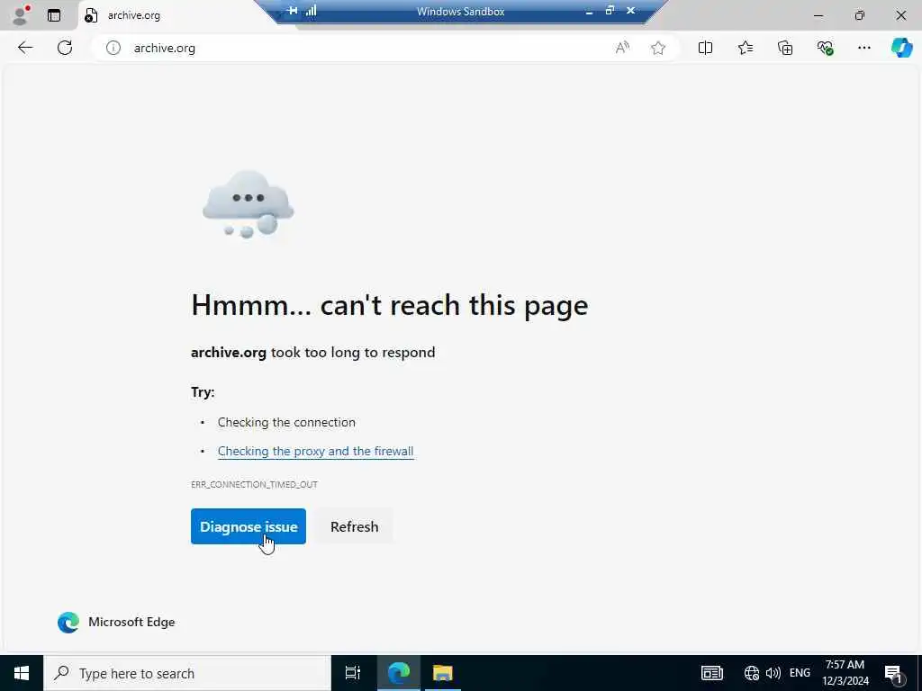The height and width of the screenshot is (691, 922).
Task: Activate the Read aloud icon
Action: (x=622, y=49)
